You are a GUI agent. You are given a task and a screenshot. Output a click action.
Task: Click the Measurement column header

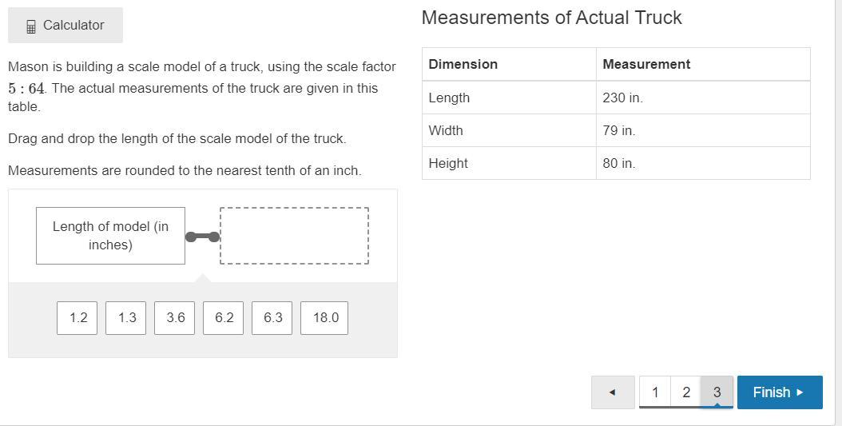tap(702, 64)
